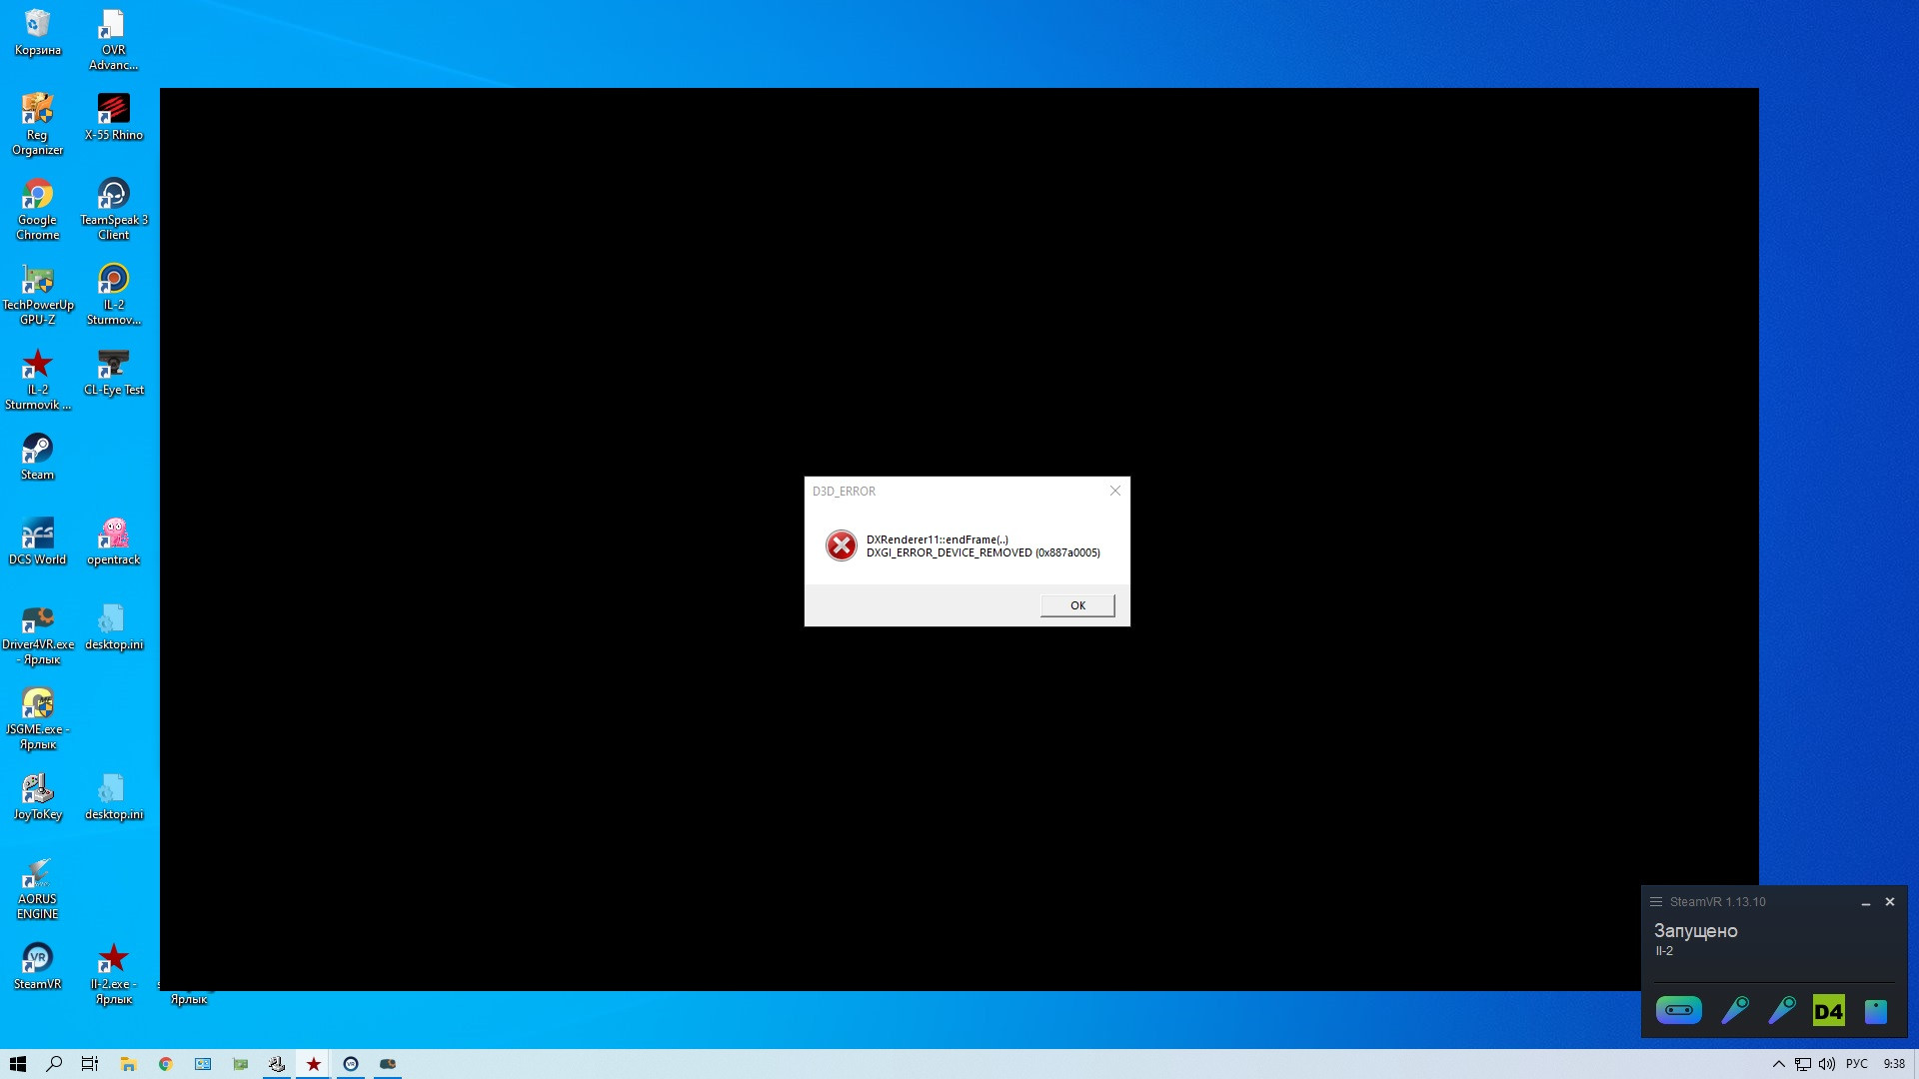Open the Control Panel taskbar icon

(203, 1064)
